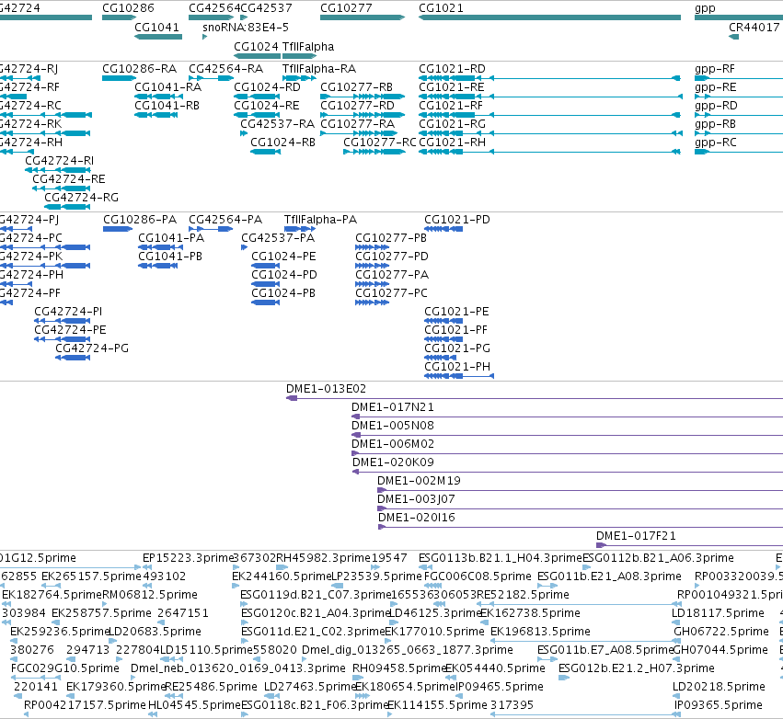Viewport: 783px width, 719px height.
Task: Click the CG10277-RA transcript
Action: [359, 133]
